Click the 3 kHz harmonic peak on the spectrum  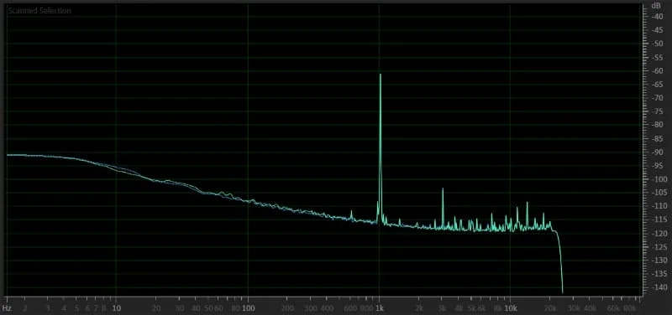443,208
